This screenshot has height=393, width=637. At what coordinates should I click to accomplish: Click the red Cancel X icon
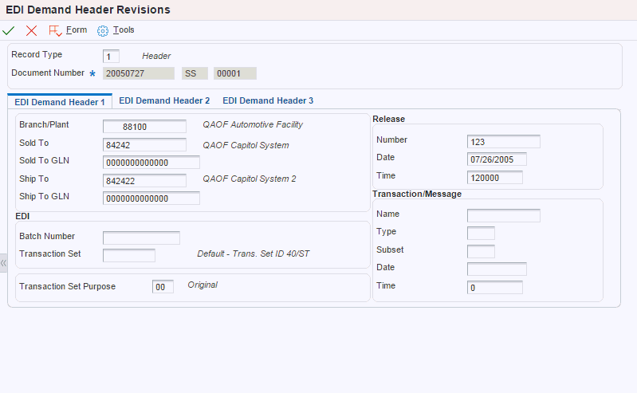[x=31, y=30]
